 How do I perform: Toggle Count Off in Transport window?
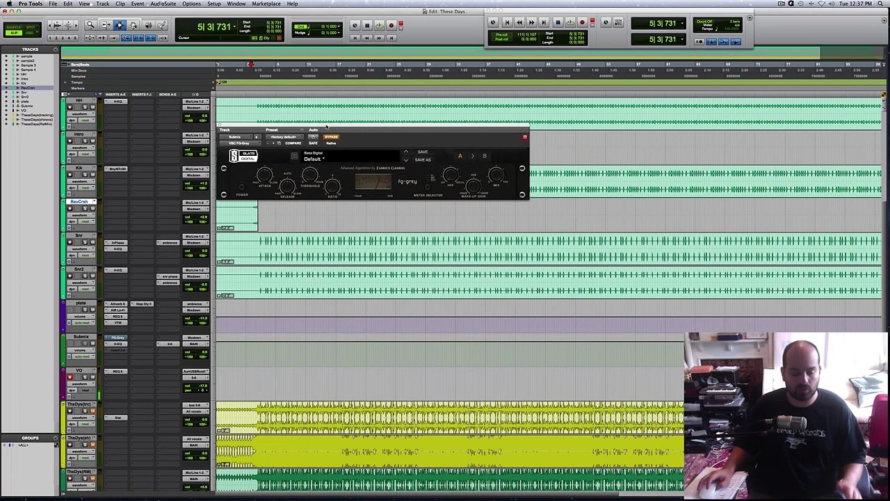pyautogui.click(x=704, y=22)
